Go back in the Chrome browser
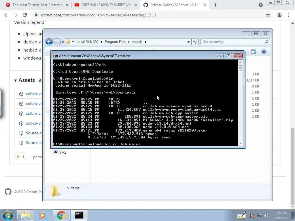Viewport: 295px width, 221px height. pos(6,15)
